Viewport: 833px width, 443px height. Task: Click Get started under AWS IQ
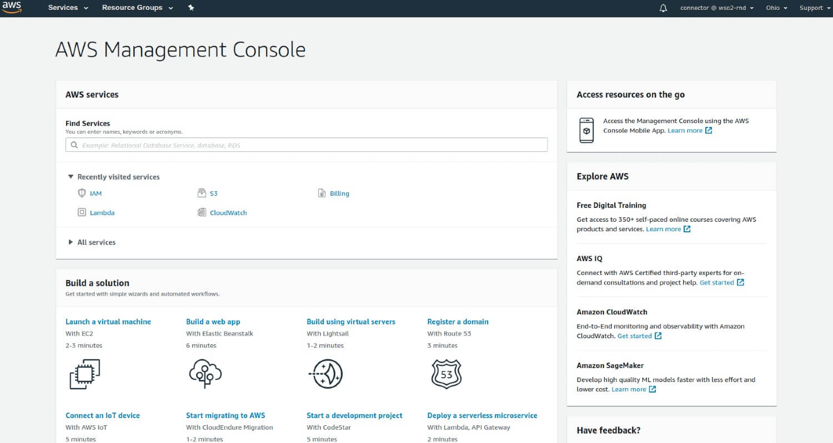point(717,283)
